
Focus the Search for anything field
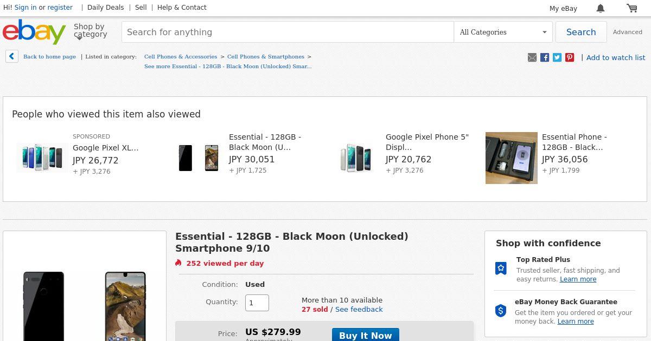click(x=288, y=32)
